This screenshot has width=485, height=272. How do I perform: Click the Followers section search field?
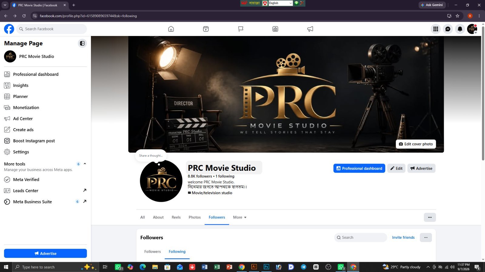coord(361,238)
